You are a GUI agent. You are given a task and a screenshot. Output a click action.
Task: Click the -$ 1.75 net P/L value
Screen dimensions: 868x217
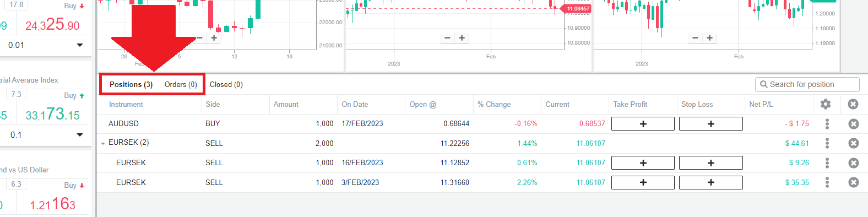pos(797,123)
